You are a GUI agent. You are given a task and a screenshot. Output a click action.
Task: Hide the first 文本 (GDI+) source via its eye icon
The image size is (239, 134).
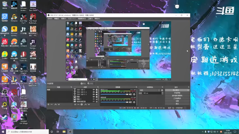click(94, 90)
